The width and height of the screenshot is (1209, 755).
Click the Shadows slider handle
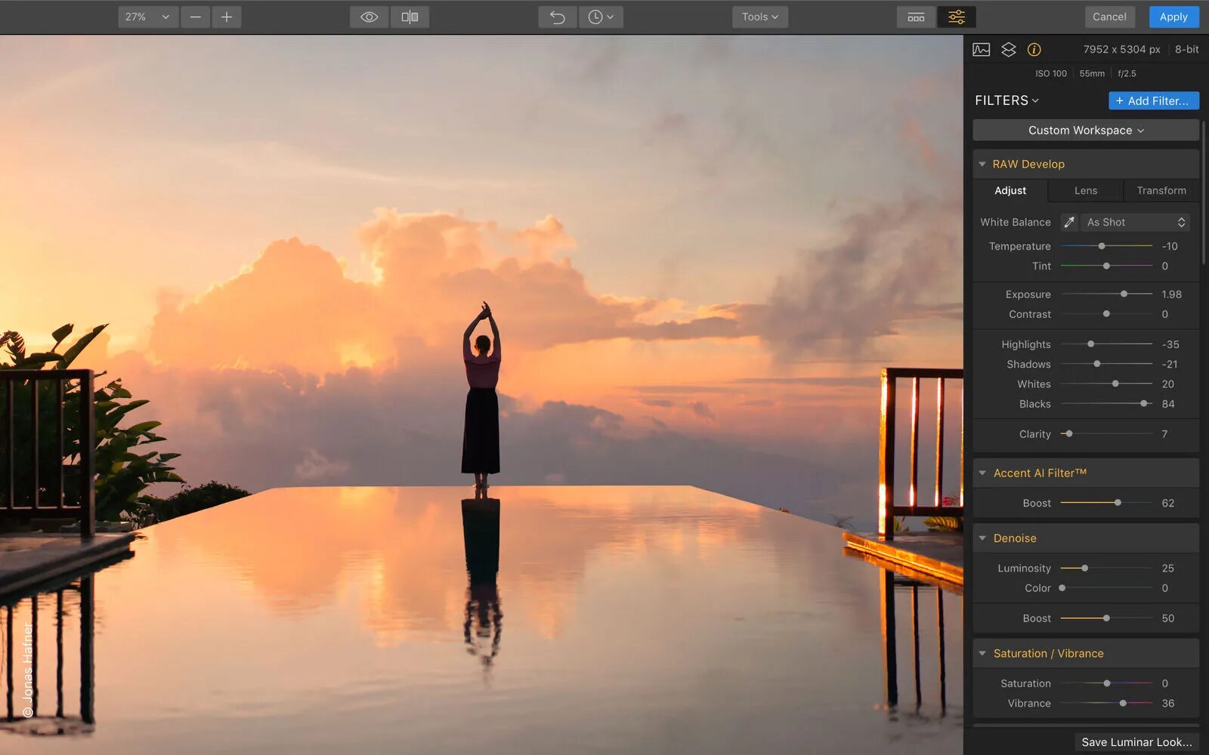tap(1096, 364)
